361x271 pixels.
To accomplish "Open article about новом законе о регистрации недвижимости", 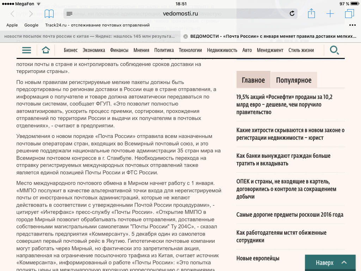I will click(x=290, y=134).
